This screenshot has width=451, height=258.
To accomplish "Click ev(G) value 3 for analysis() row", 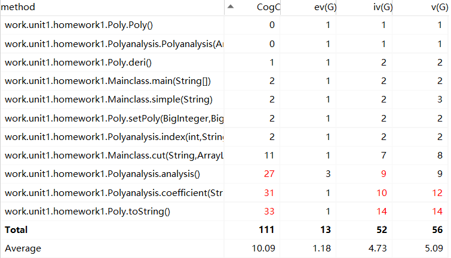I will click(x=328, y=174).
